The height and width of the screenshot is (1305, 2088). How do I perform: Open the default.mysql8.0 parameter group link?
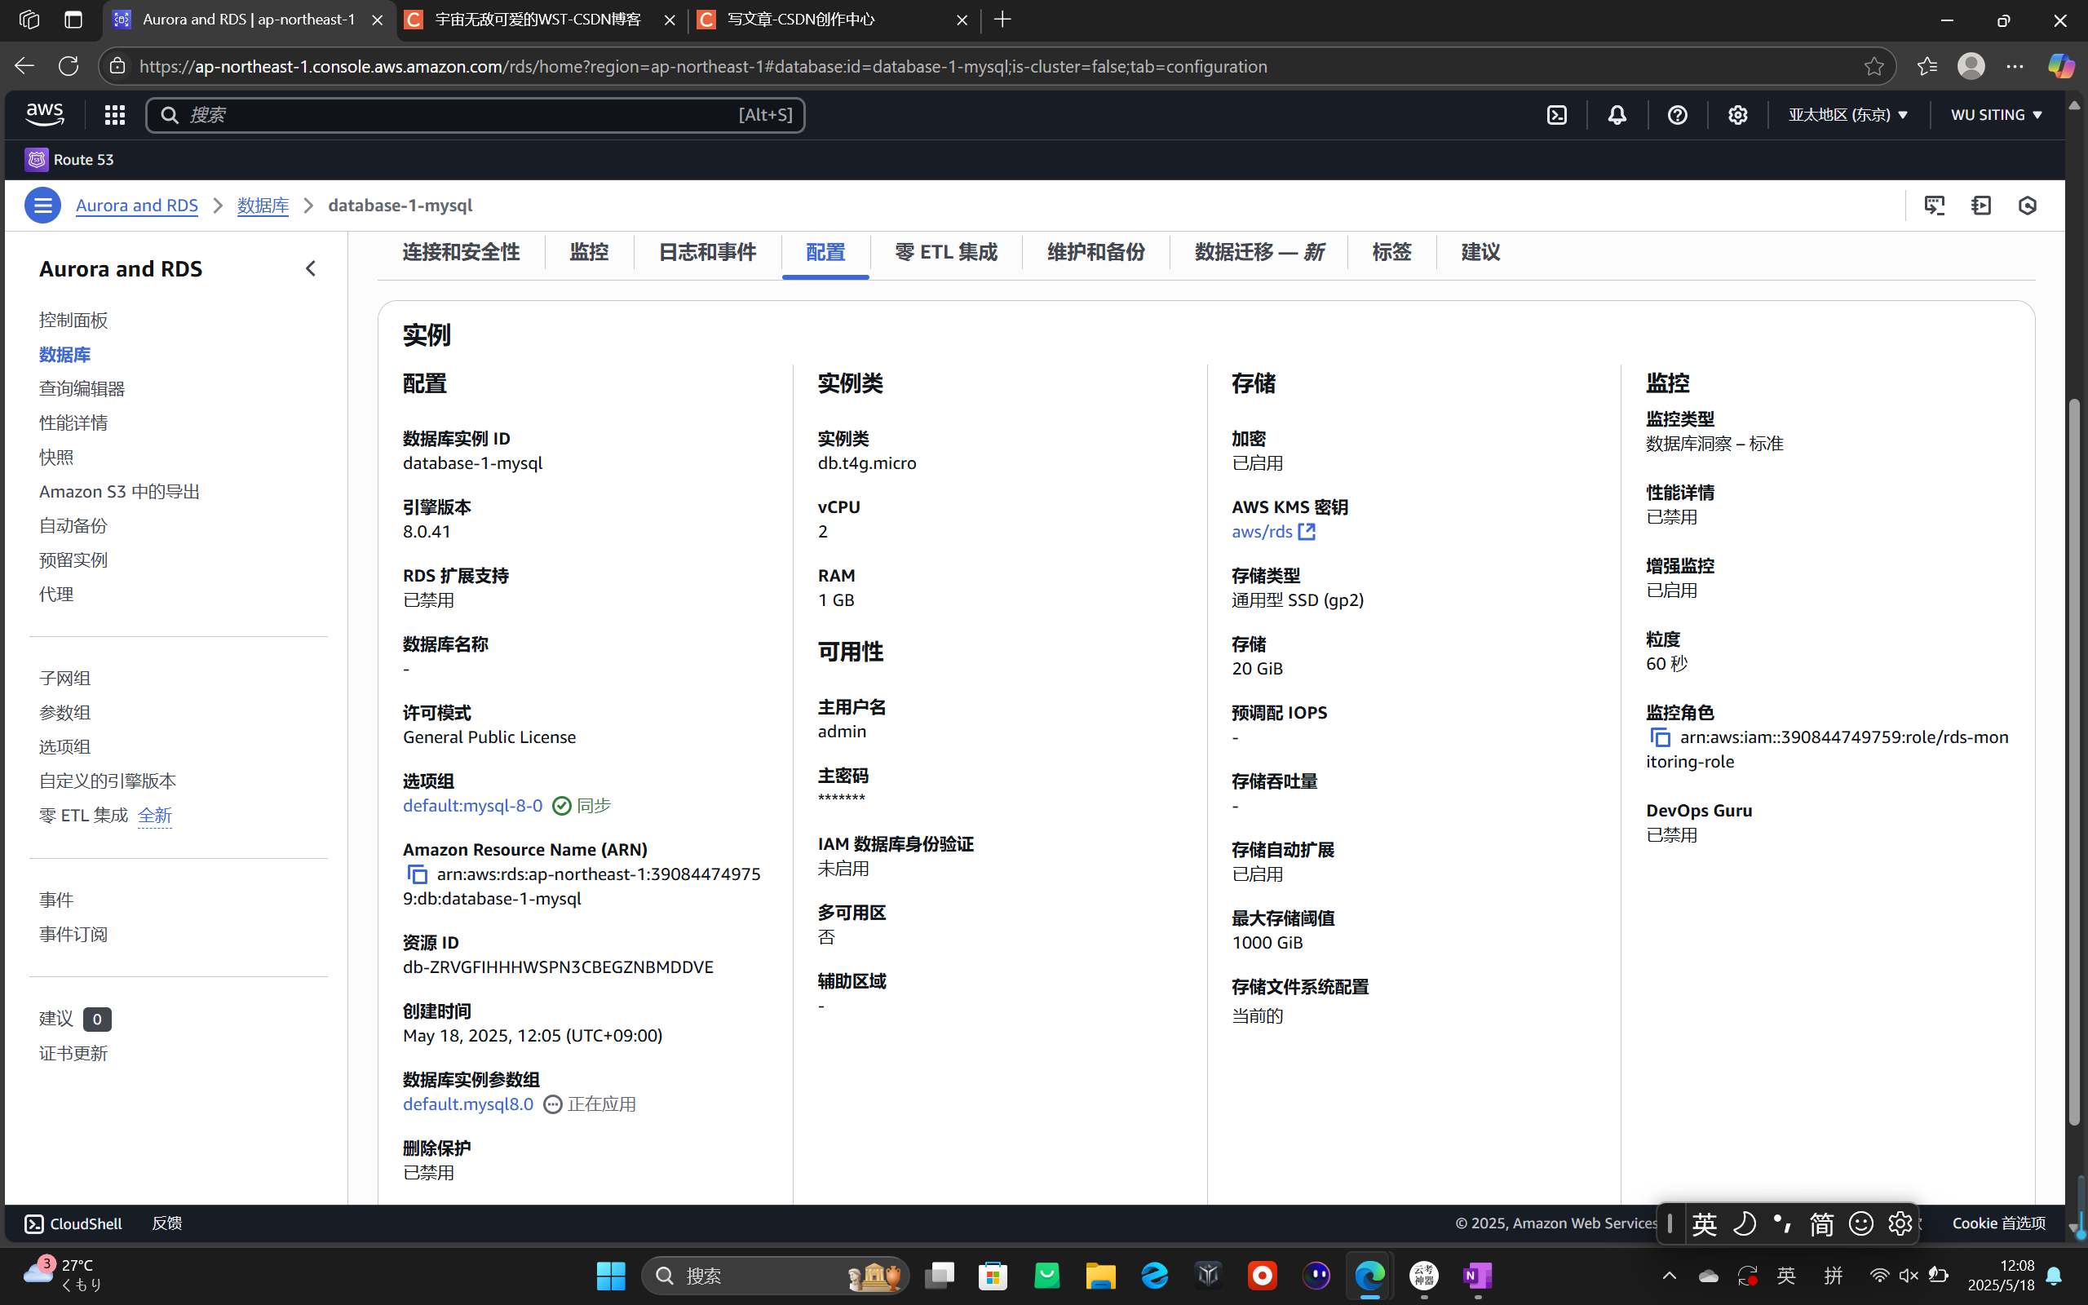tap(467, 1104)
